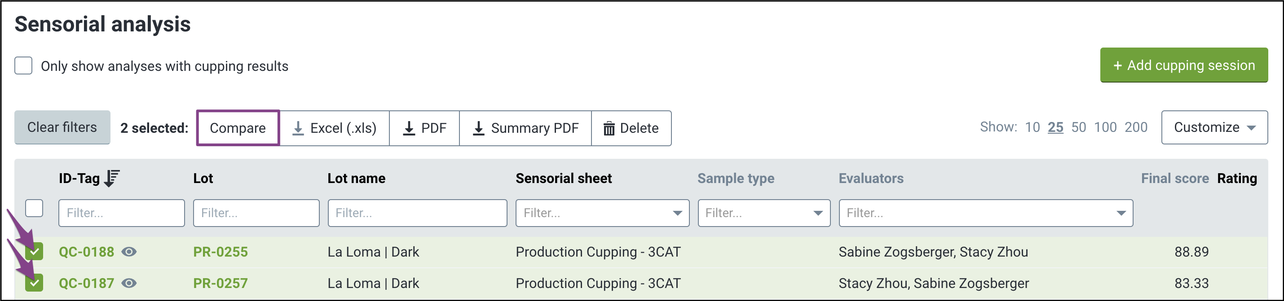Delete the selected analyses
This screenshot has height=301, width=1284.
coord(631,128)
